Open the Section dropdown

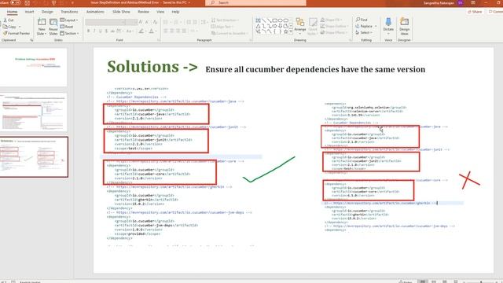pos(69,33)
